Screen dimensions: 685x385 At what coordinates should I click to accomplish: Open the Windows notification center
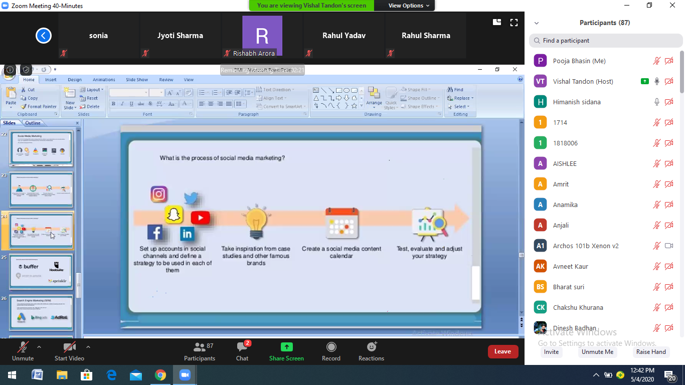(670, 375)
